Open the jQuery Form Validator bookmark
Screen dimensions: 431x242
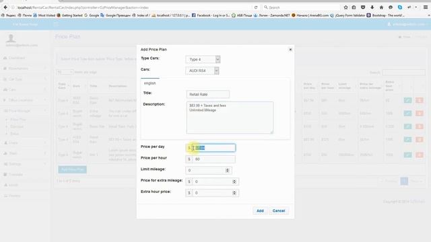347,15
